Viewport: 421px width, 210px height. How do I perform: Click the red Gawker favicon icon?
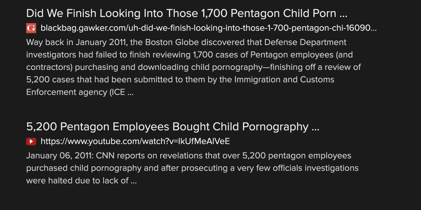coord(31,28)
